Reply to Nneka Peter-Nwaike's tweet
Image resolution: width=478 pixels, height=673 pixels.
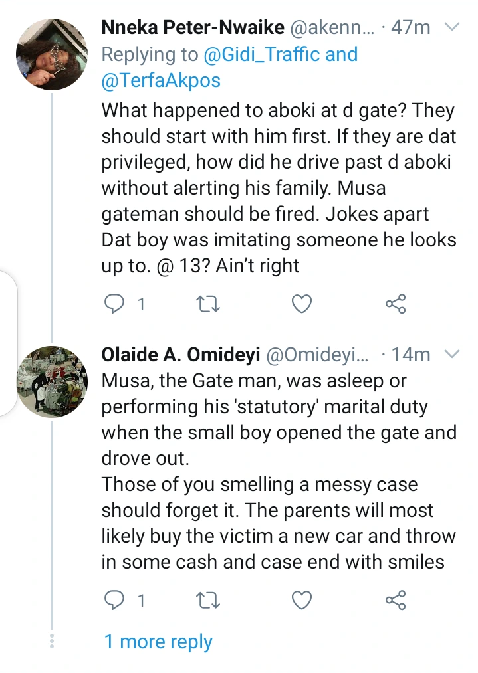coord(115,304)
